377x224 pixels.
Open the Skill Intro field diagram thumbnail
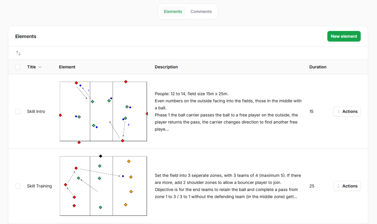pyautogui.click(x=103, y=112)
